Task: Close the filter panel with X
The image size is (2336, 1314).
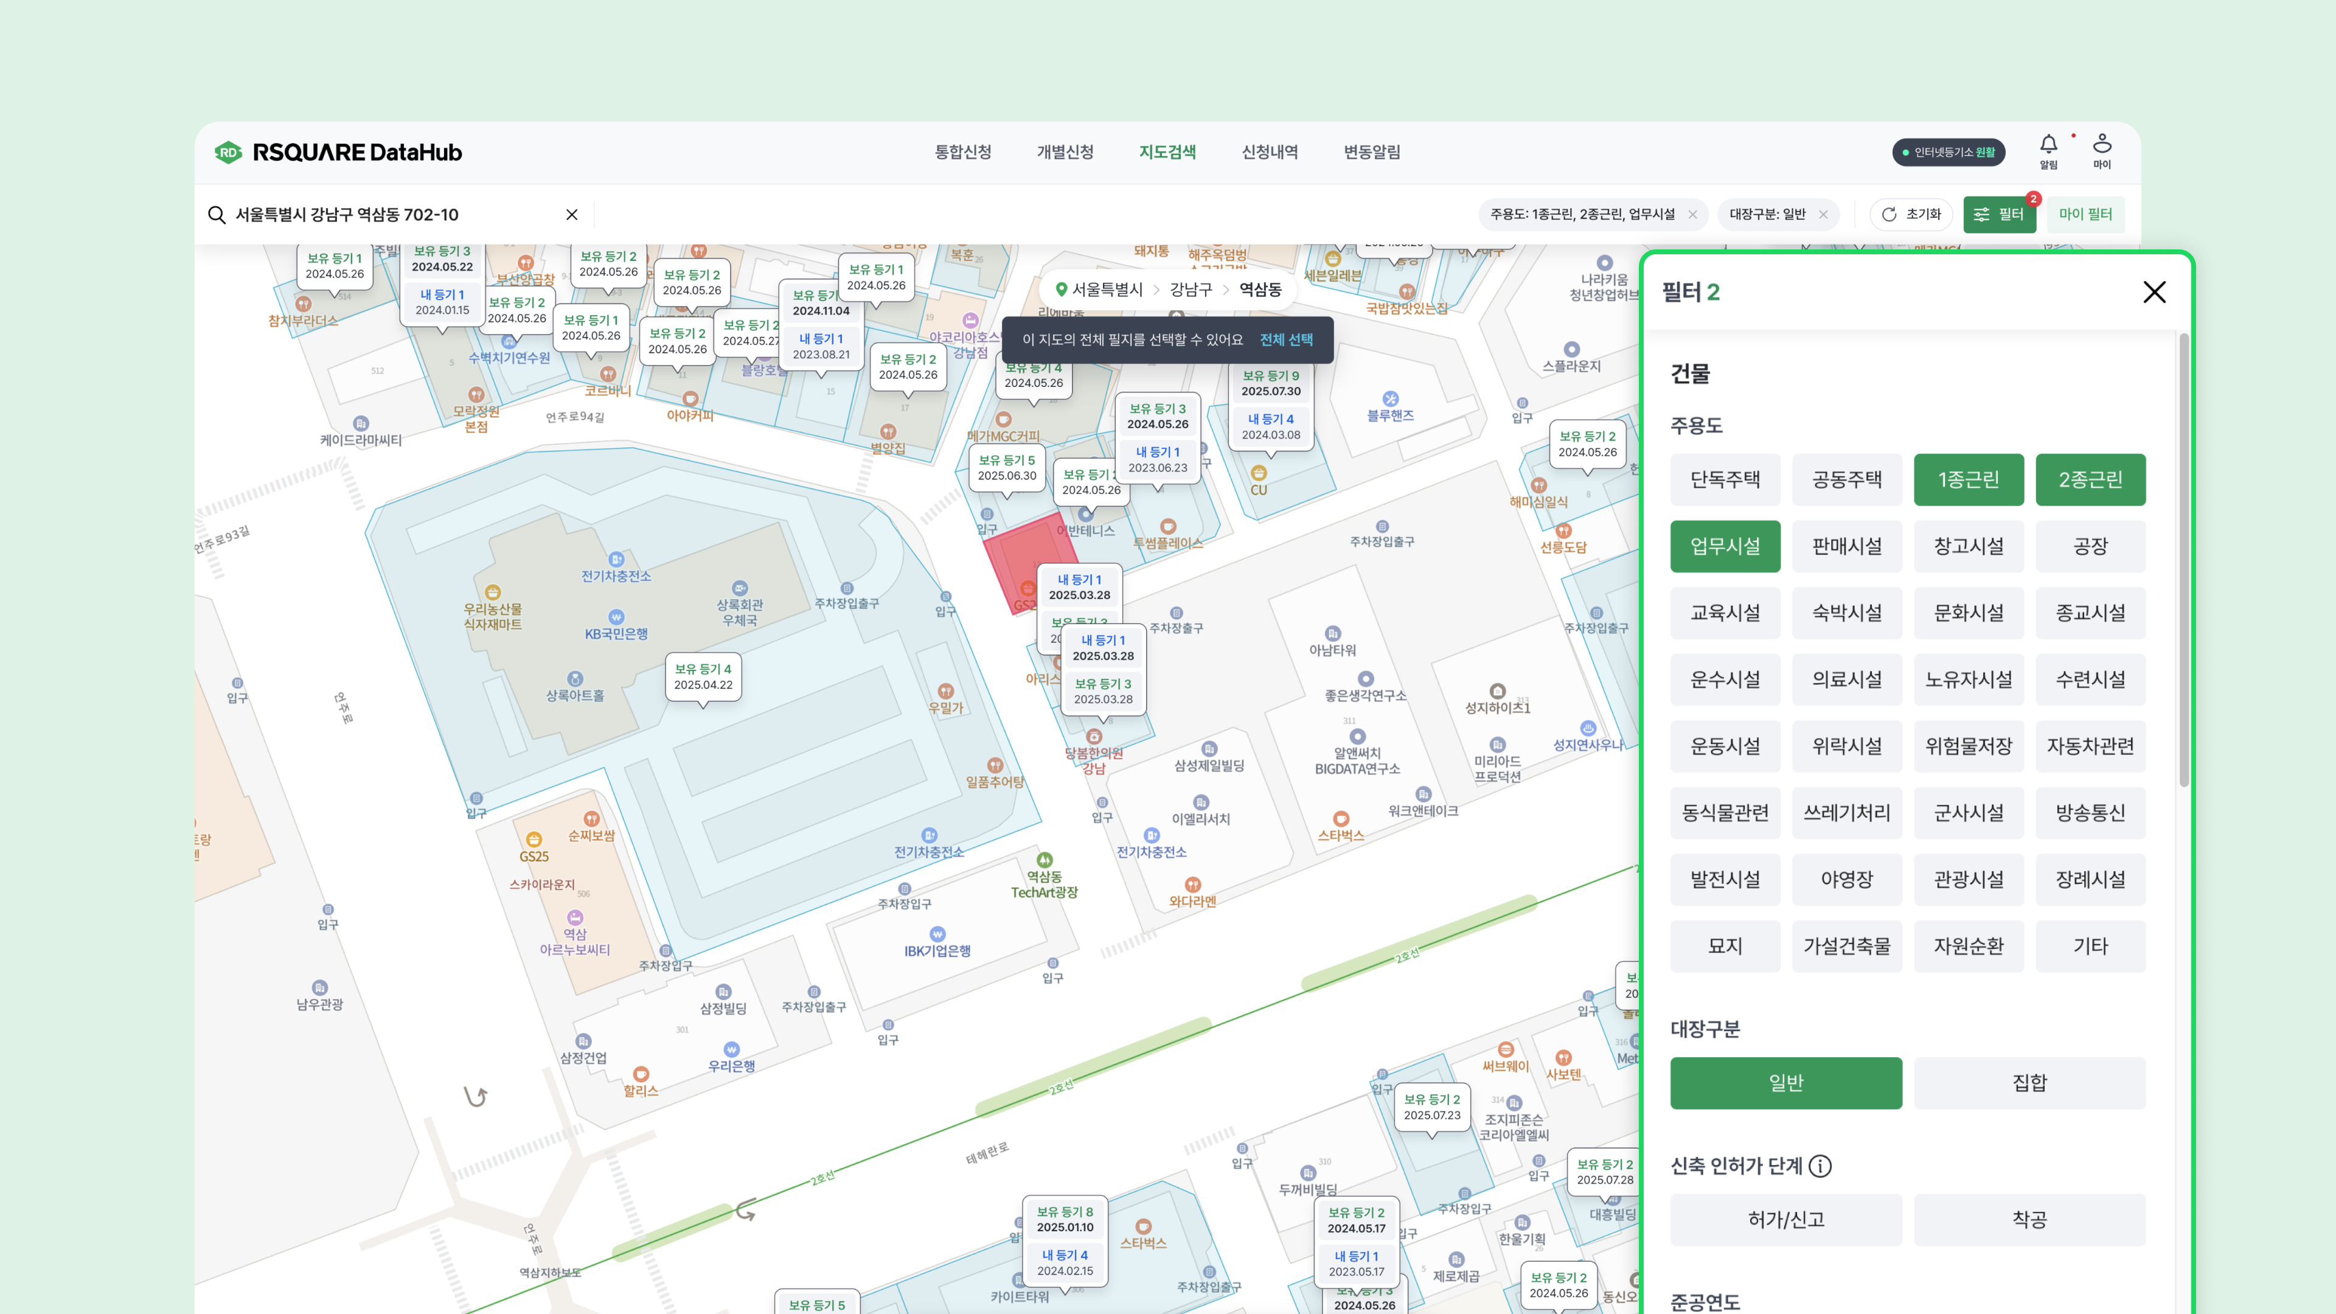Action: (2153, 292)
